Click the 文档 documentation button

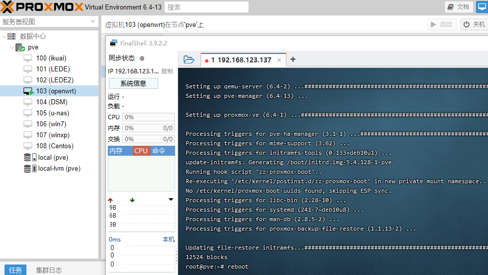pyautogui.click(x=459, y=7)
